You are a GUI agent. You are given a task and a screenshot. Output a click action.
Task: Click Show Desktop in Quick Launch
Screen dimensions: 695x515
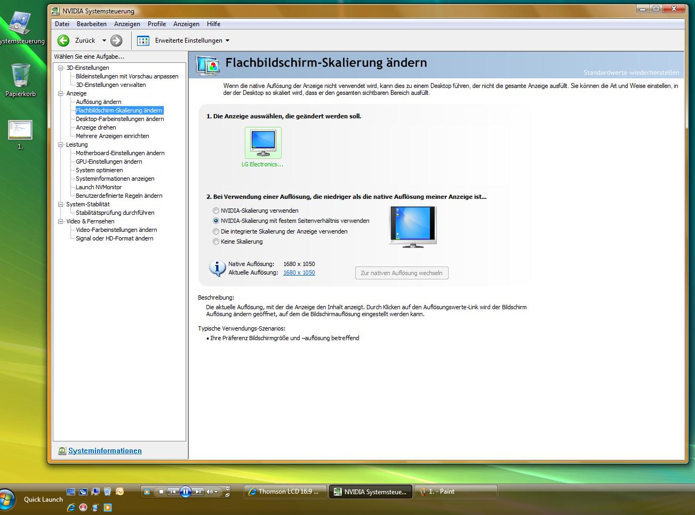[71, 492]
